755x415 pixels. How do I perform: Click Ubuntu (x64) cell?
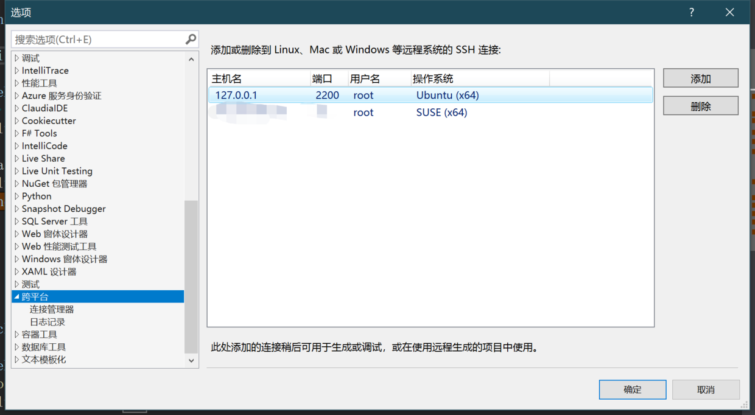(448, 95)
